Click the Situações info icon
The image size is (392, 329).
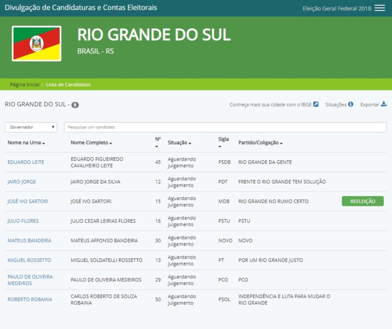coord(351,104)
